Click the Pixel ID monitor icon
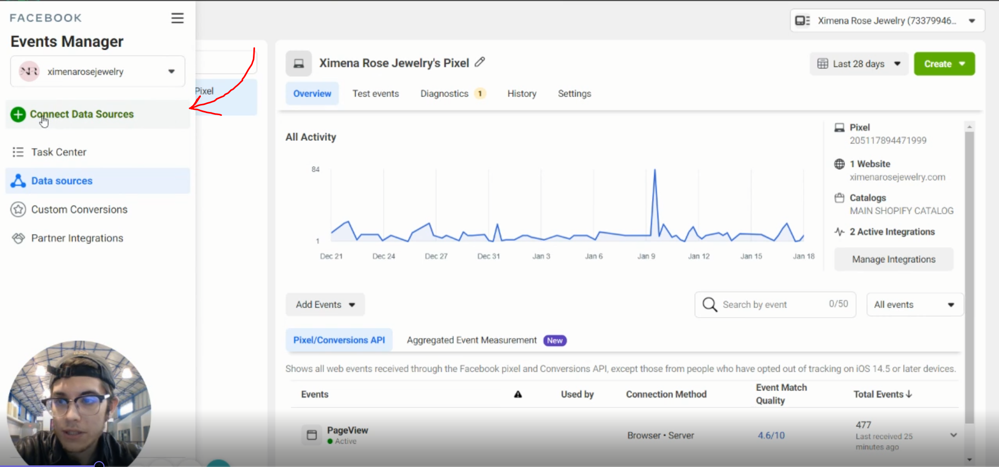Image resolution: width=999 pixels, height=467 pixels. coord(839,128)
